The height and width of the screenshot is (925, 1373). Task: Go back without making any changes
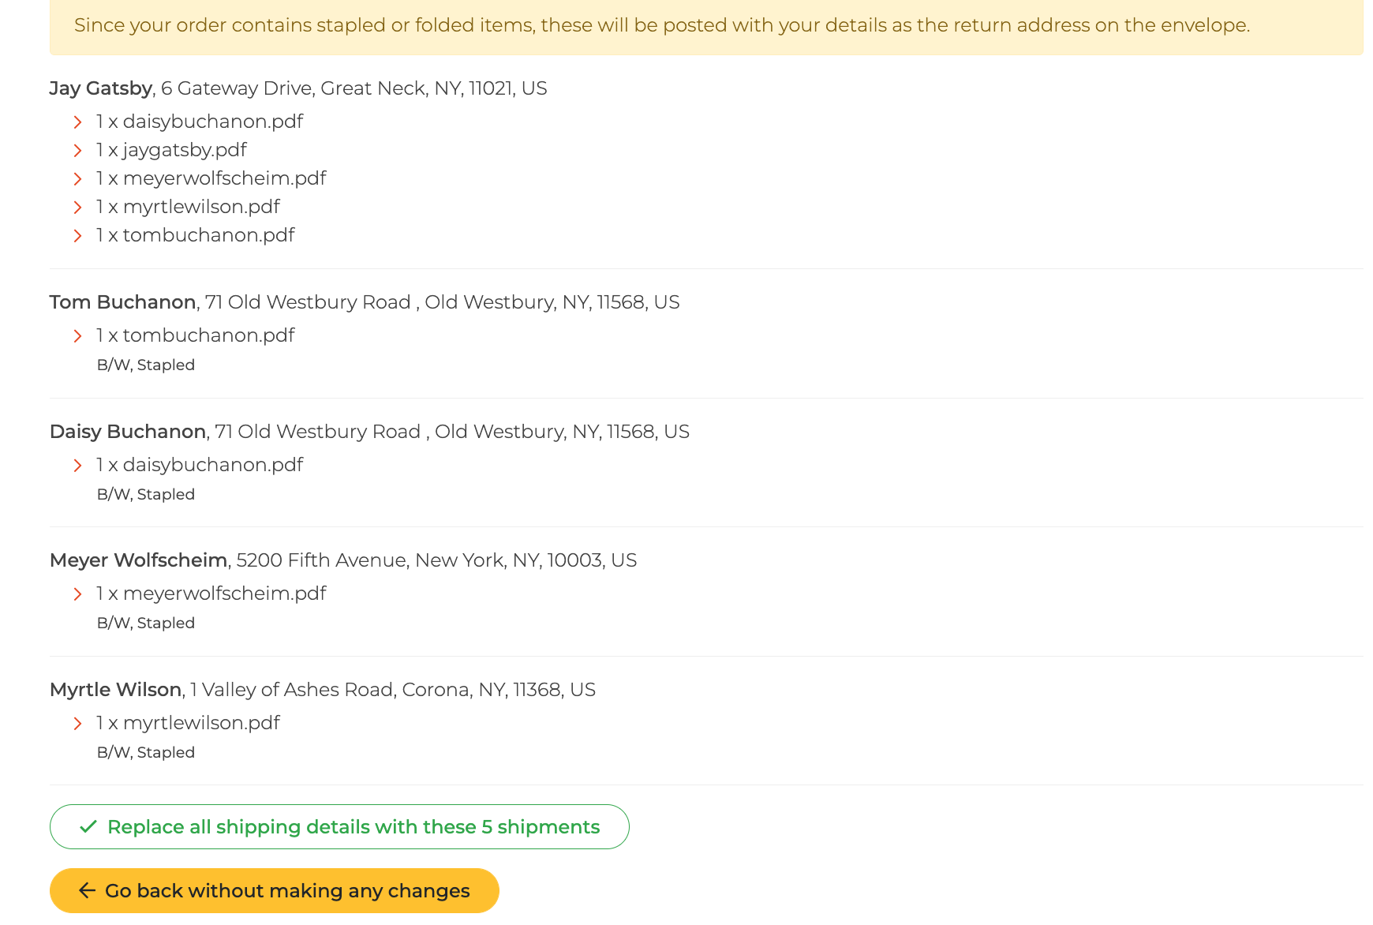pos(275,890)
